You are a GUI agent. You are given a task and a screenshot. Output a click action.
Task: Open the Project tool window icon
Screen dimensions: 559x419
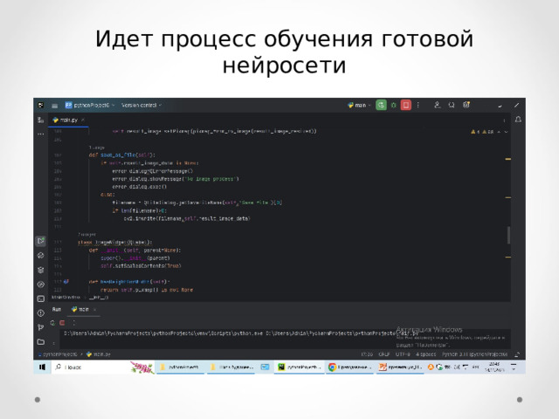[x=41, y=120]
